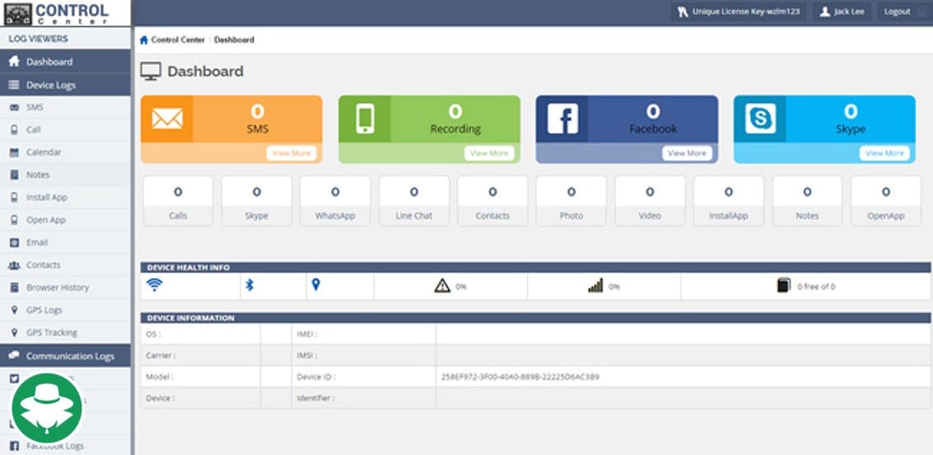Click the Skype logo tile icon
The image size is (933, 455).
click(x=760, y=118)
